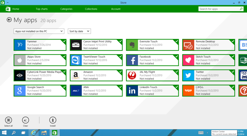
Task: Click the Action Center notification tooltip
Action: click(x=224, y=133)
